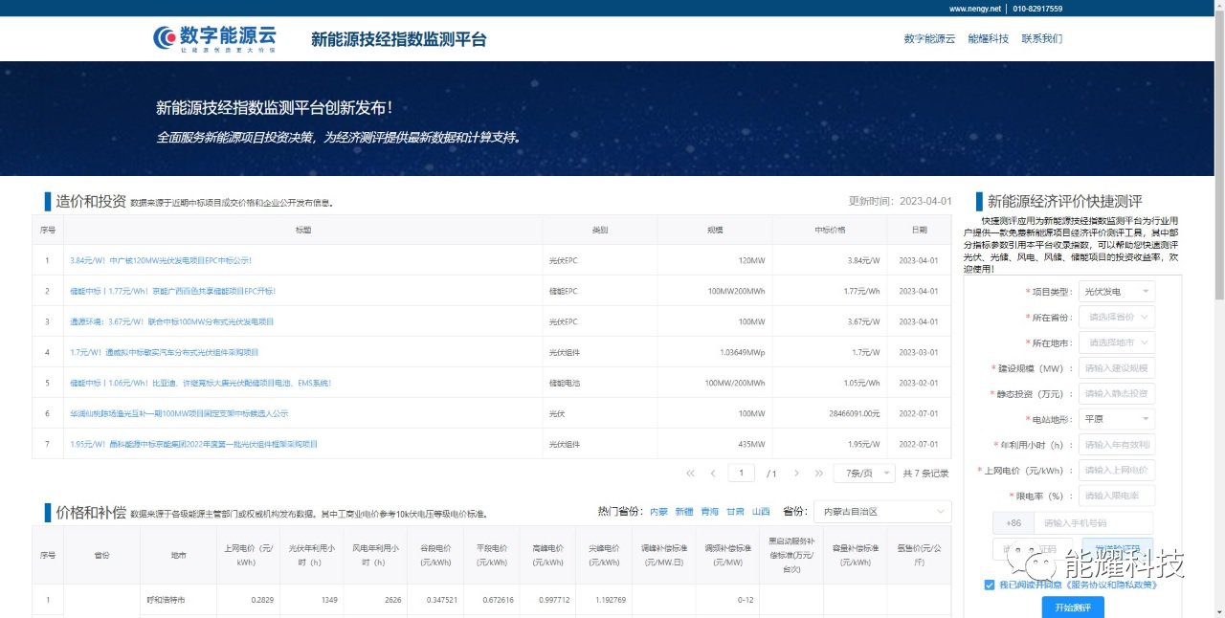This screenshot has height=618, width=1225.
Task: Open the 7条/页 page size dropdown
Action: (864, 474)
